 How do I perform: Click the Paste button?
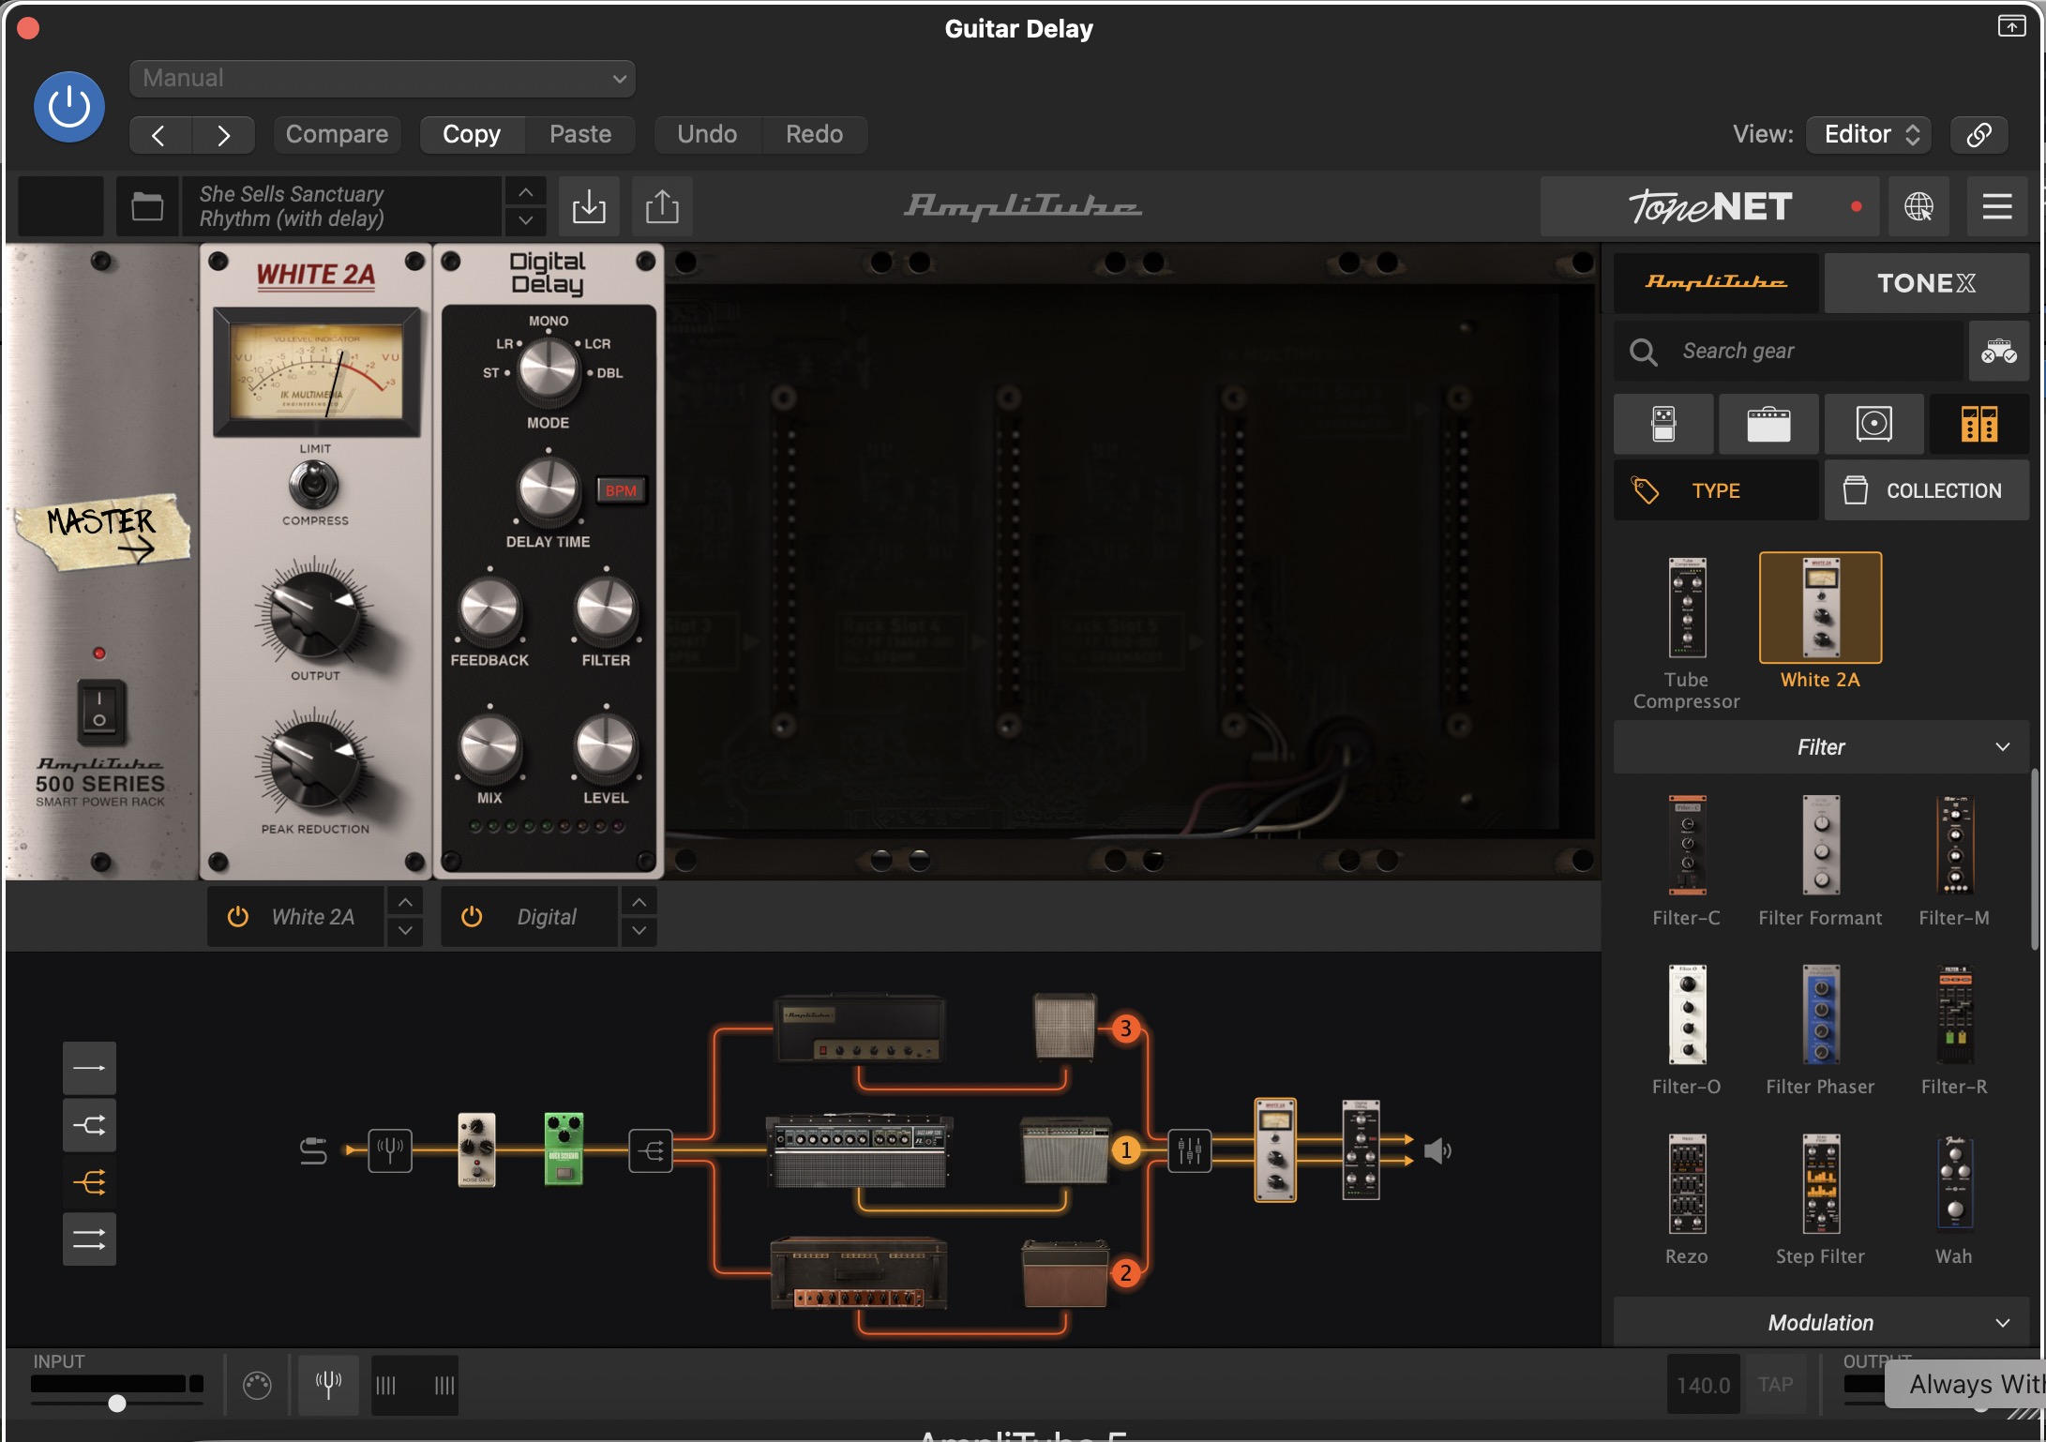click(580, 135)
